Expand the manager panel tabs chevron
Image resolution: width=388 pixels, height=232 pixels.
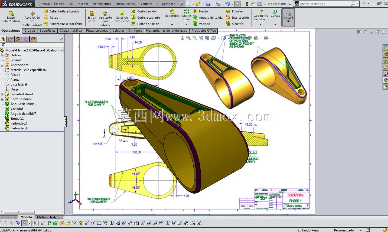61,39
